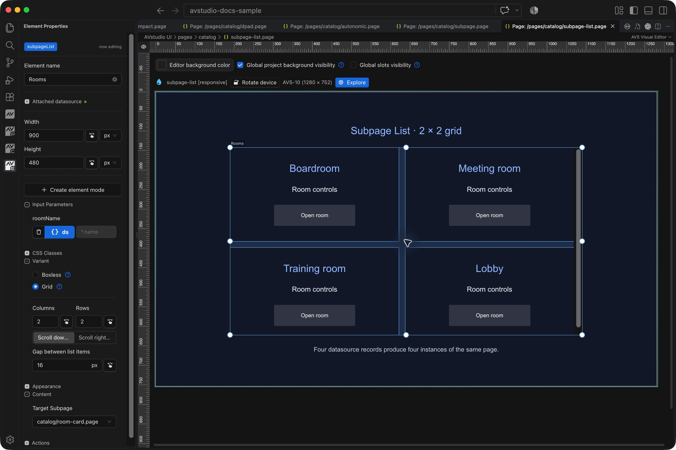Click Create element mode button
The width and height of the screenshot is (676, 450).
[x=73, y=190]
